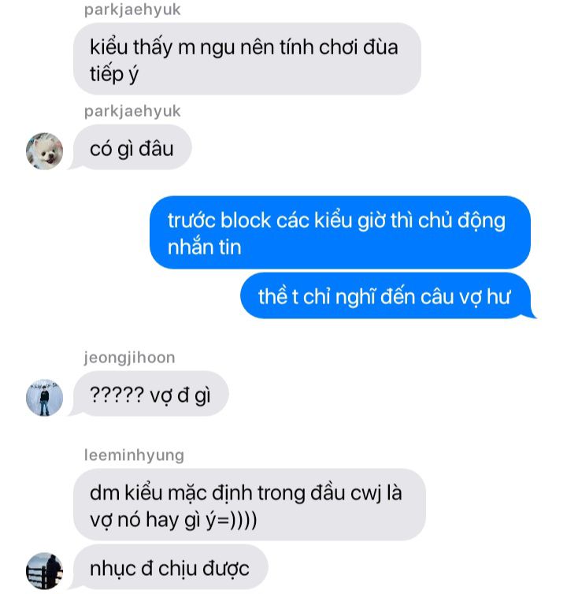Click the '=))))' emoticon in leeminhyung's message
This screenshot has height=594, width=567.
click(x=237, y=520)
